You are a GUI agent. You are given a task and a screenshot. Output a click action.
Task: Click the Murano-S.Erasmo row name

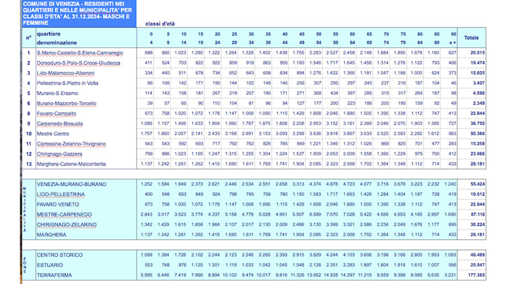[57, 93]
